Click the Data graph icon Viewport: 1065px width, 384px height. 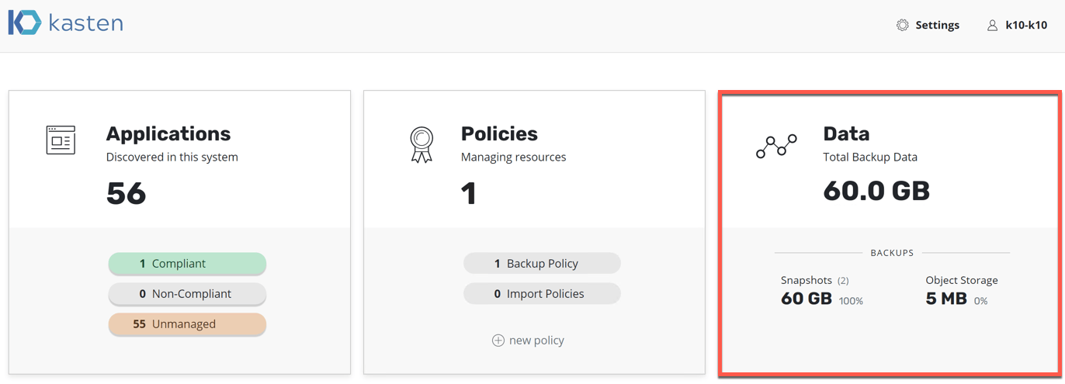click(776, 146)
